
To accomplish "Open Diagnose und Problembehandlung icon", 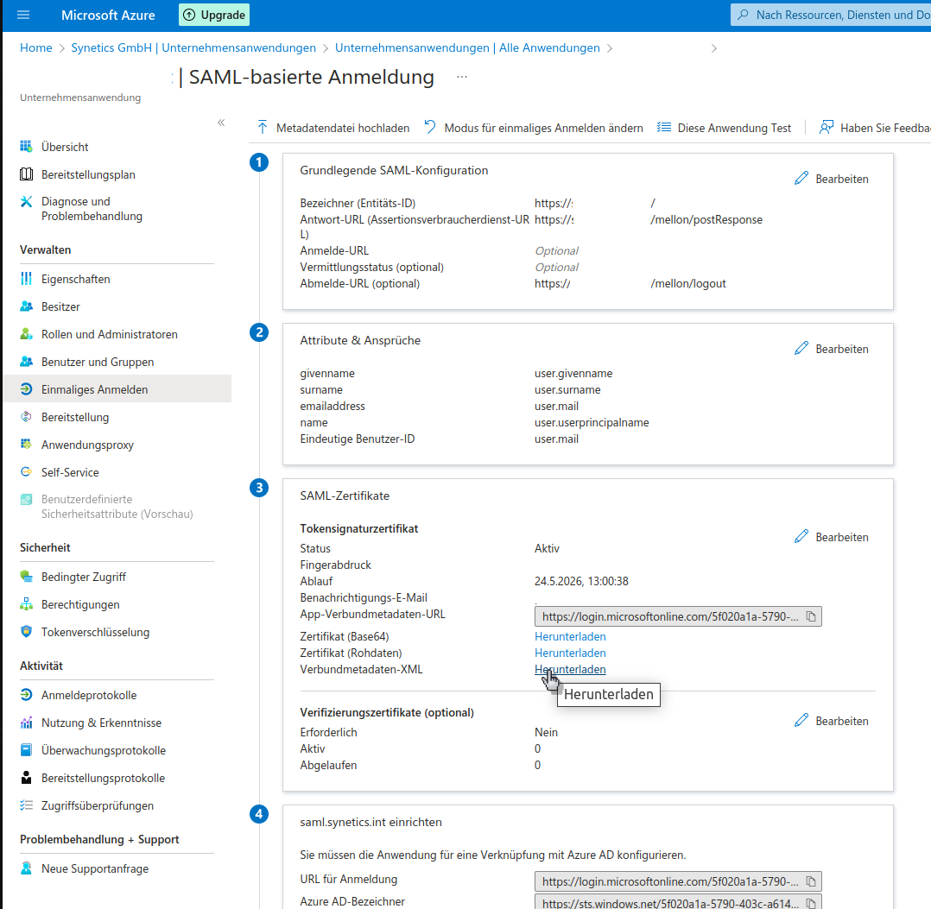I will pyautogui.click(x=26, y=202).
